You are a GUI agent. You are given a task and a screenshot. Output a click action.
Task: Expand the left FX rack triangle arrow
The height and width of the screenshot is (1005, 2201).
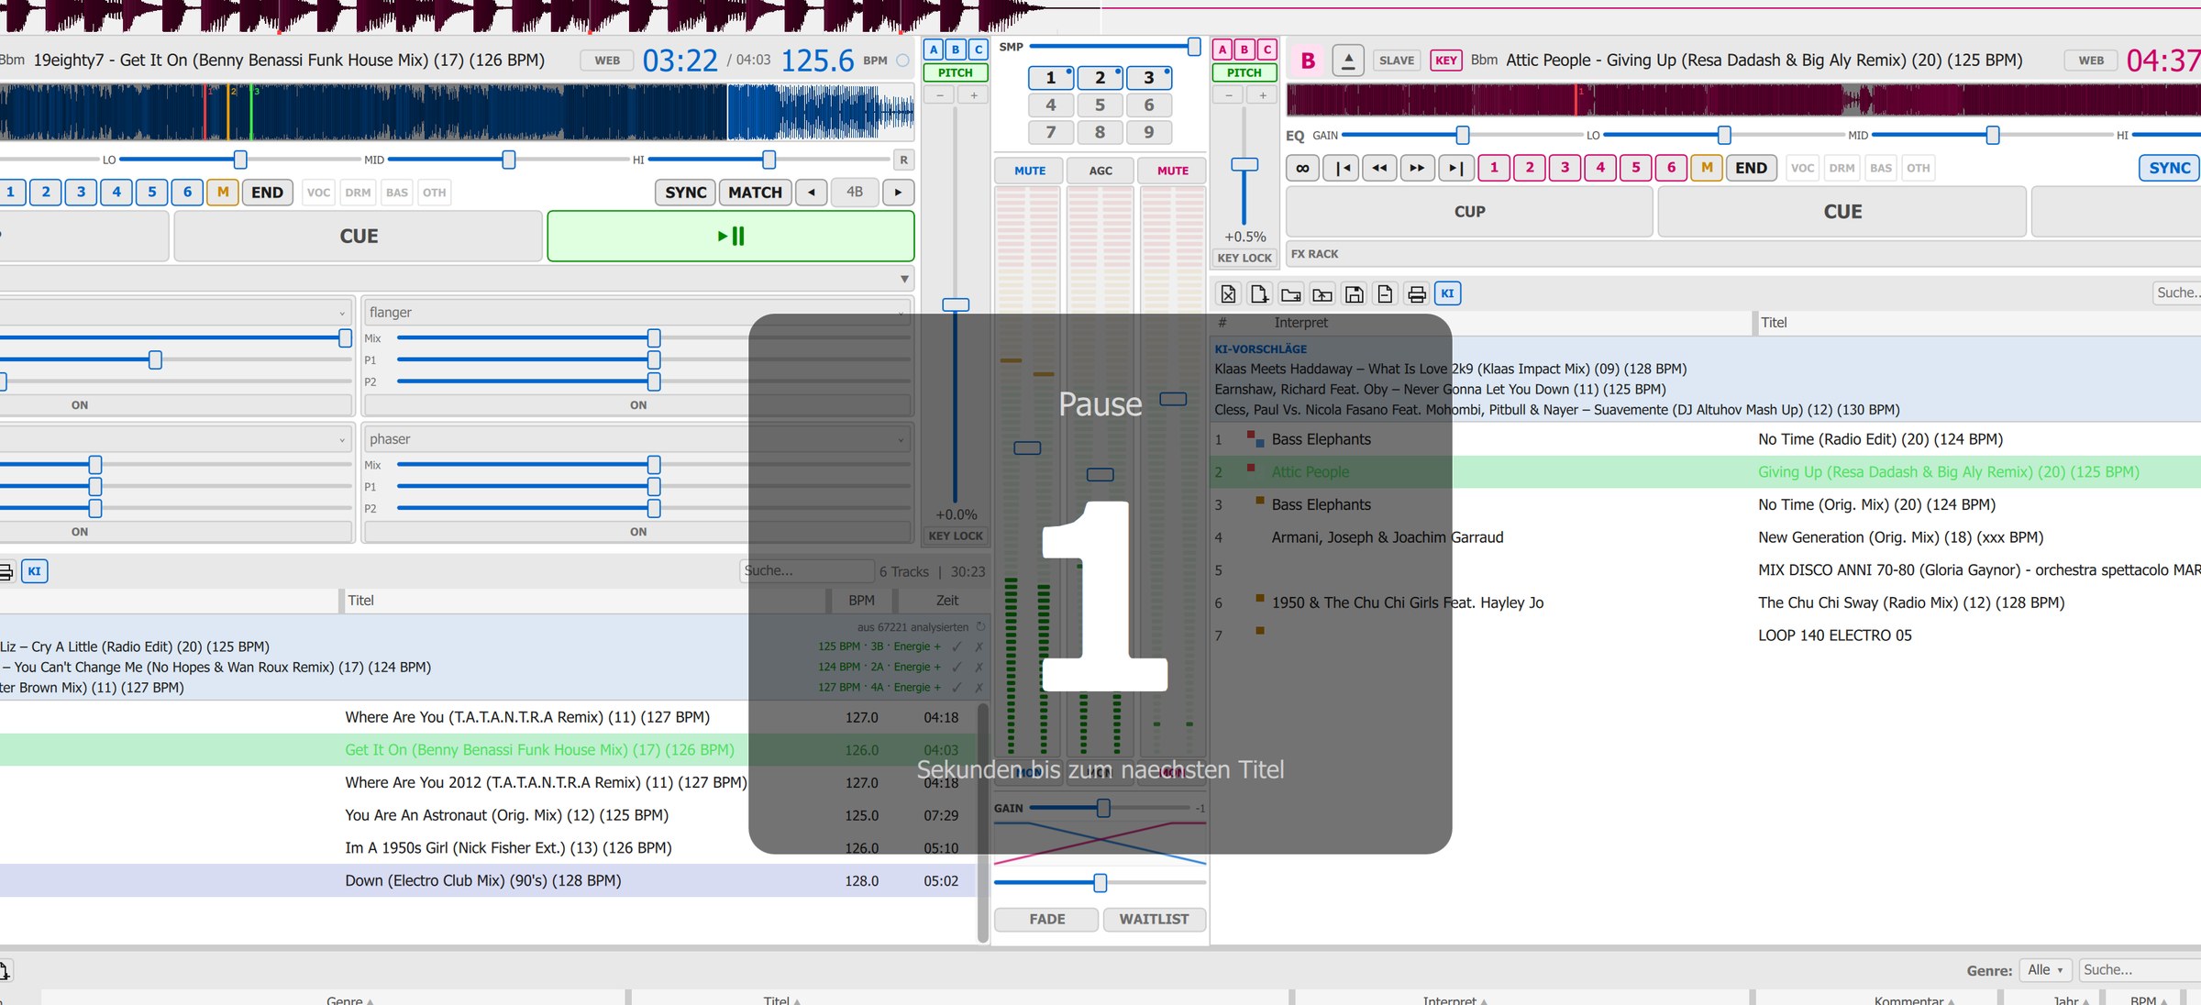click(904, 279)
